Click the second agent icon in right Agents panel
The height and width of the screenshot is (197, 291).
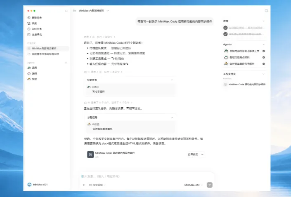pos(226,57)
